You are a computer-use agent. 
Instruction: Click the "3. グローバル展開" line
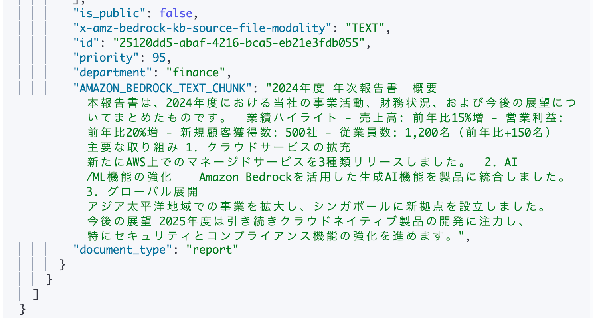point(142,192)
